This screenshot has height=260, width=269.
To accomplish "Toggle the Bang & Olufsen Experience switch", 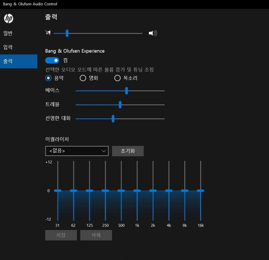I will point(52,61).
